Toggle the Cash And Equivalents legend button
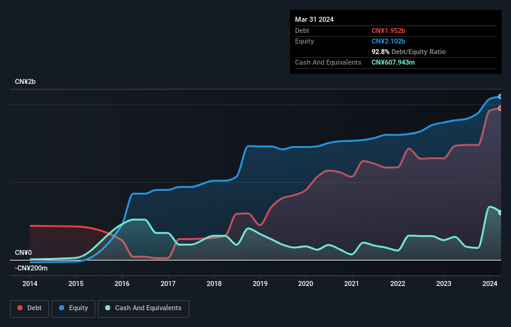The width and height of the screenshot is (511, 327). [x=143, y=308]
